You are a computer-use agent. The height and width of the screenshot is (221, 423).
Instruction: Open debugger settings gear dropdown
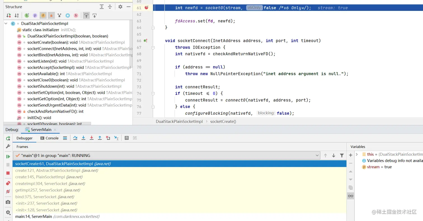pyautogui.click(x=8, y=212)
